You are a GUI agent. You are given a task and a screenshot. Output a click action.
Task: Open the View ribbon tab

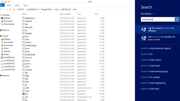click(25, 5)
